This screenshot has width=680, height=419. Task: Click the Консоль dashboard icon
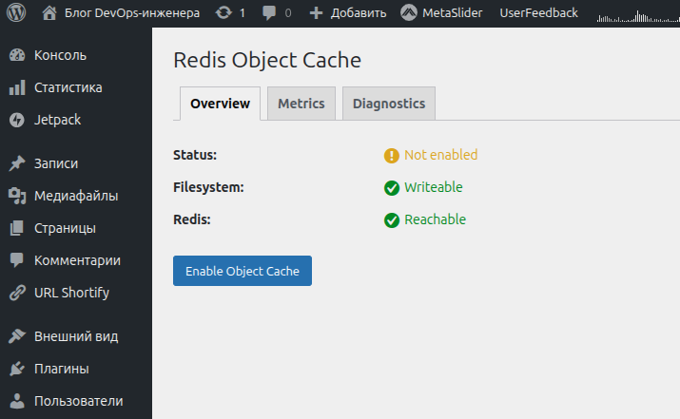click(x=17, y=55)
